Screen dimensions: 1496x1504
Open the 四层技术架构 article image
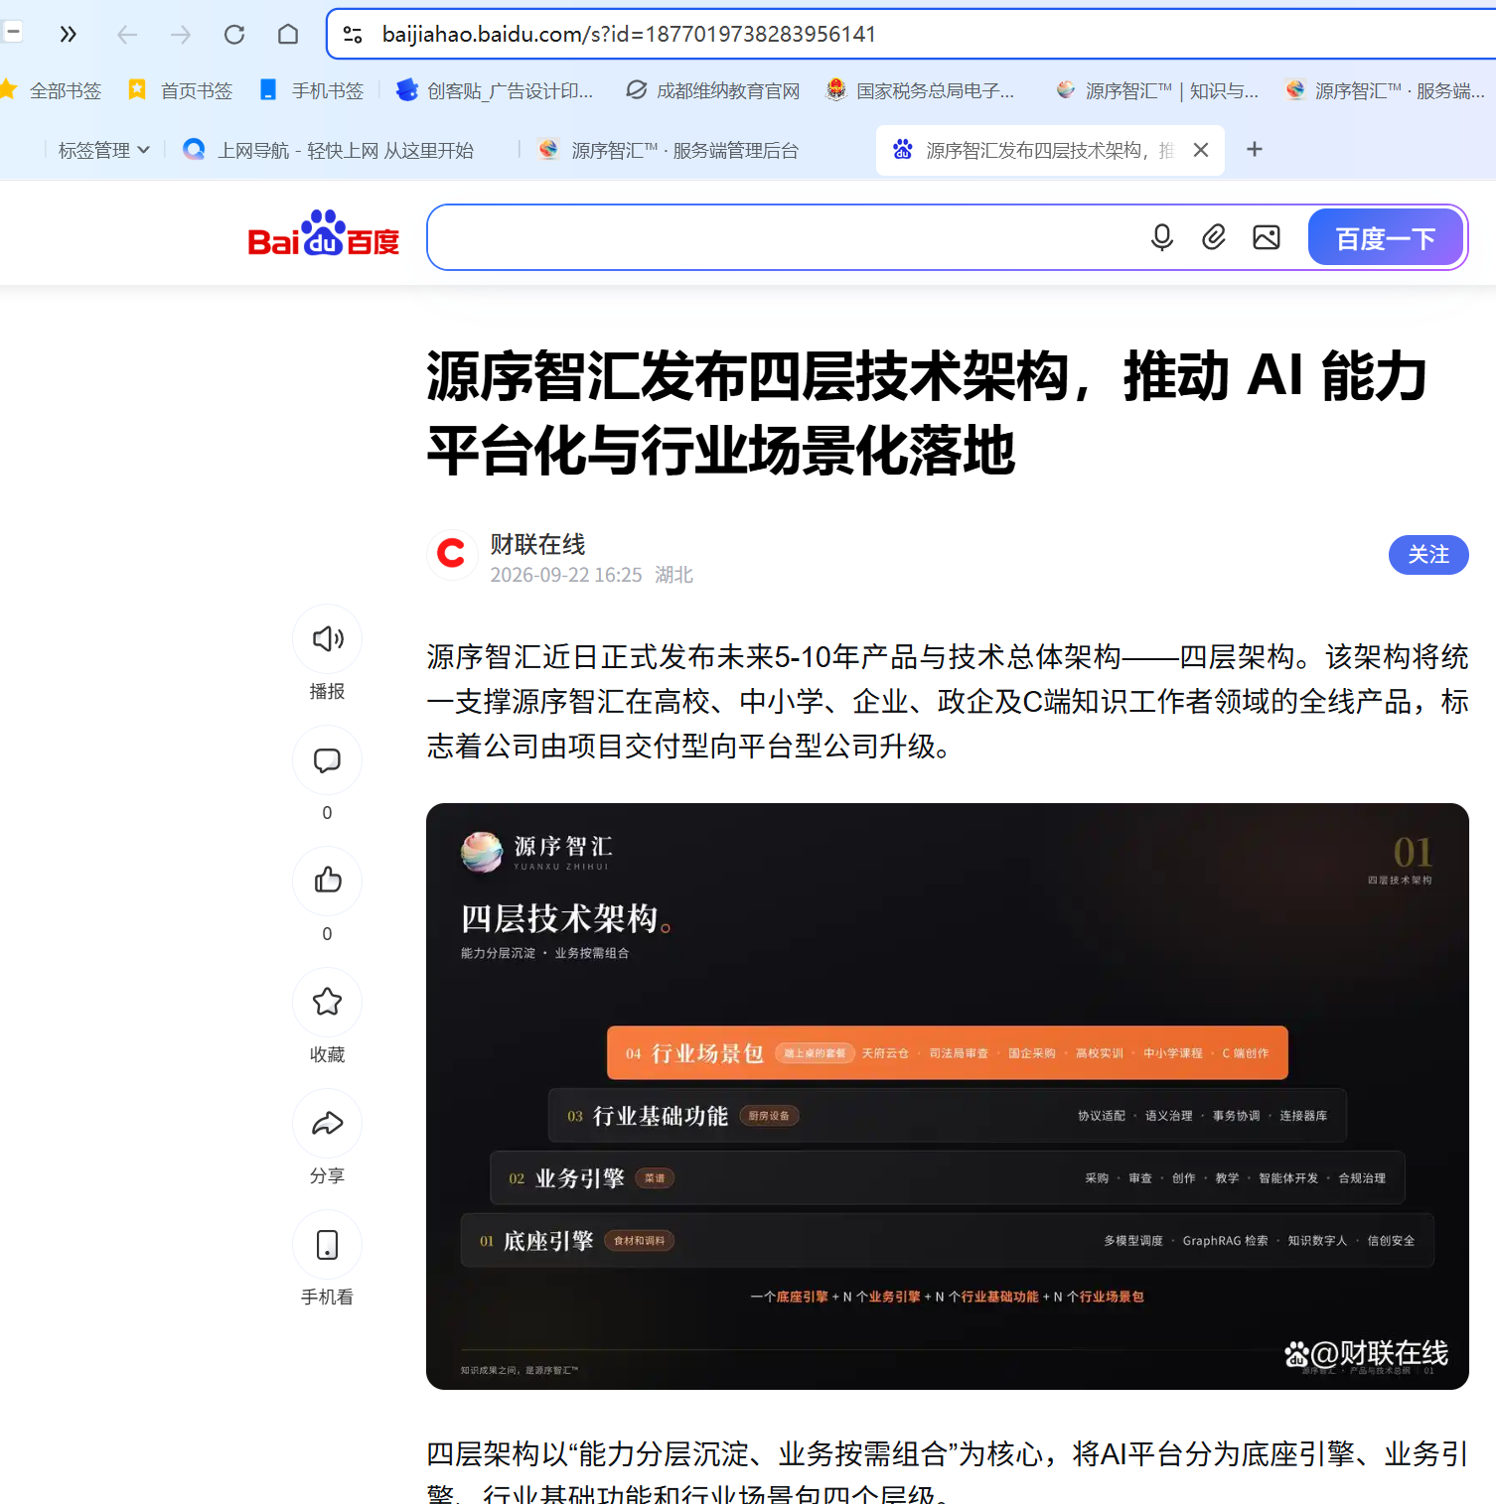(x=948, y=1096)
